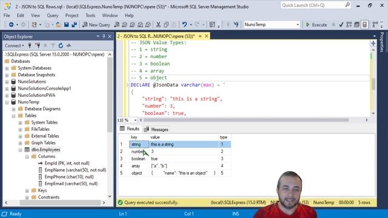Viewport: 388px width, 218px height.
Task: Open the Properties side panel tab
Action: pyautogui.click(x=382, y=42)
